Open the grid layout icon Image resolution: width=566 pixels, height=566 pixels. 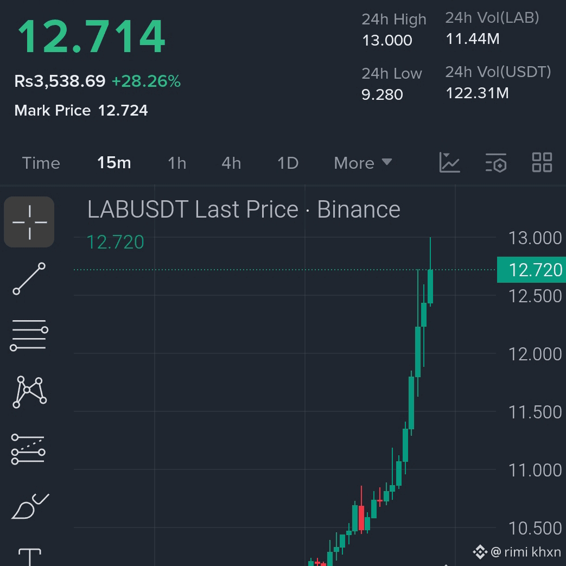[x=542, y=162]
